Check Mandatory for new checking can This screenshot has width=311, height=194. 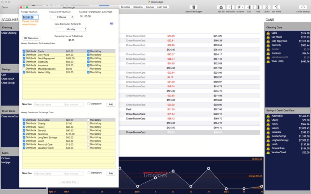(x=89, y=104)
